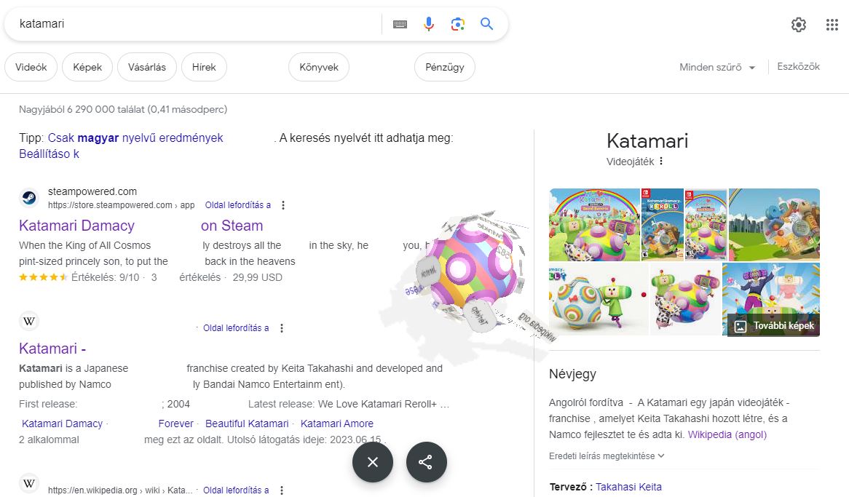Click into the katamari search field
Viewport: 849px width, 497px height.
pos(197,24)
